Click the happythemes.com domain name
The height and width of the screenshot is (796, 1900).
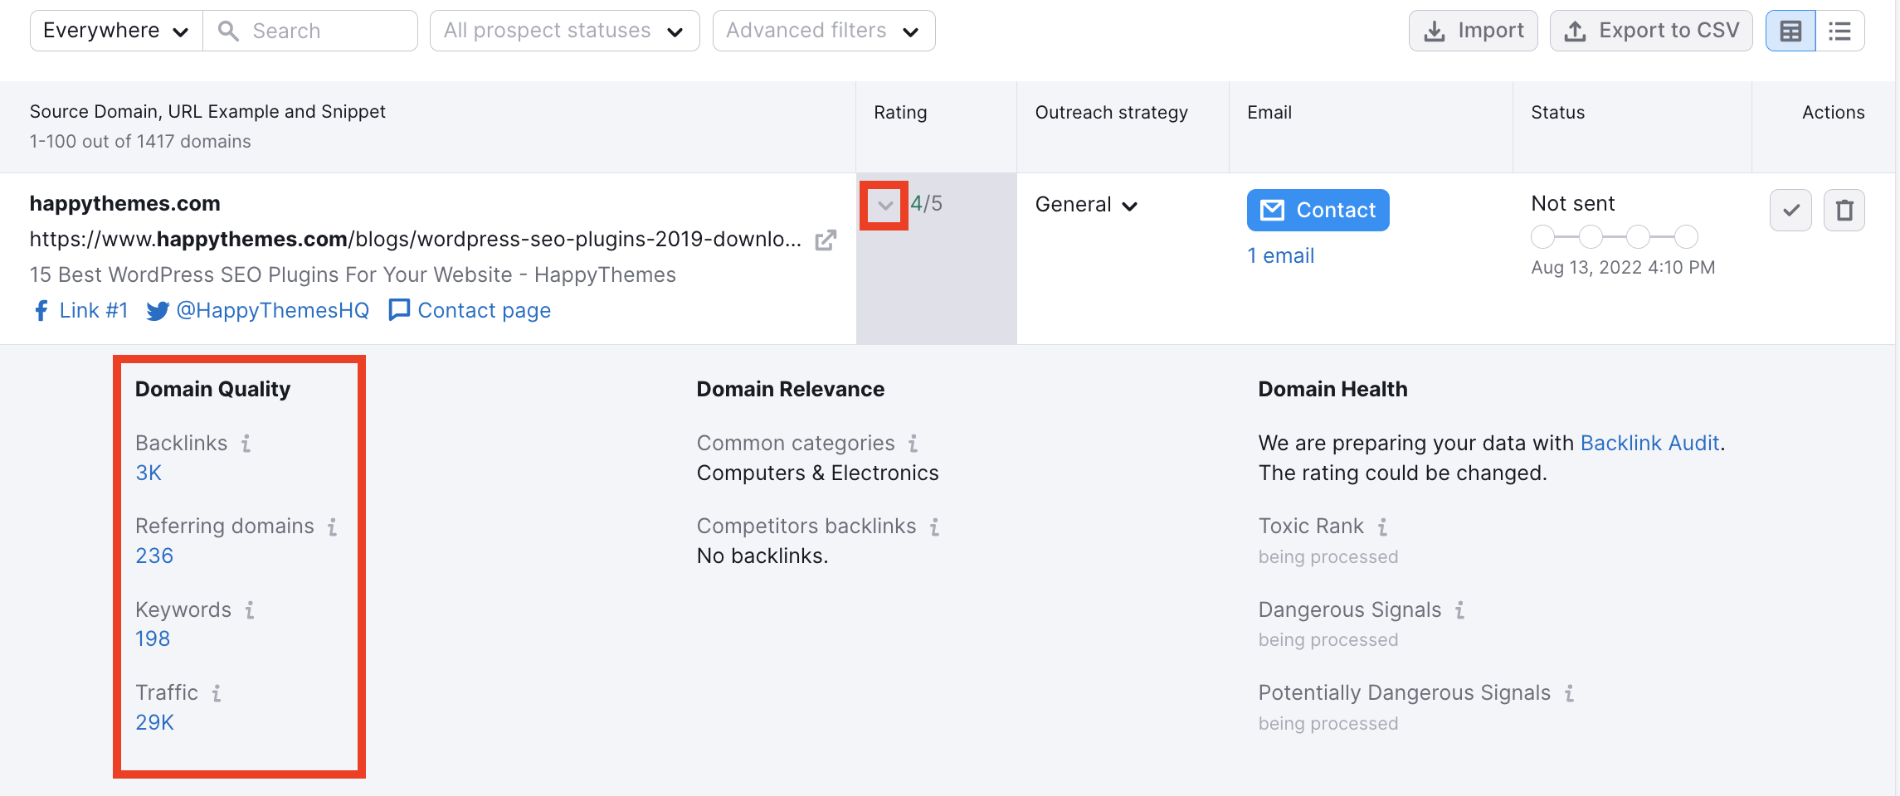(124, 203)
